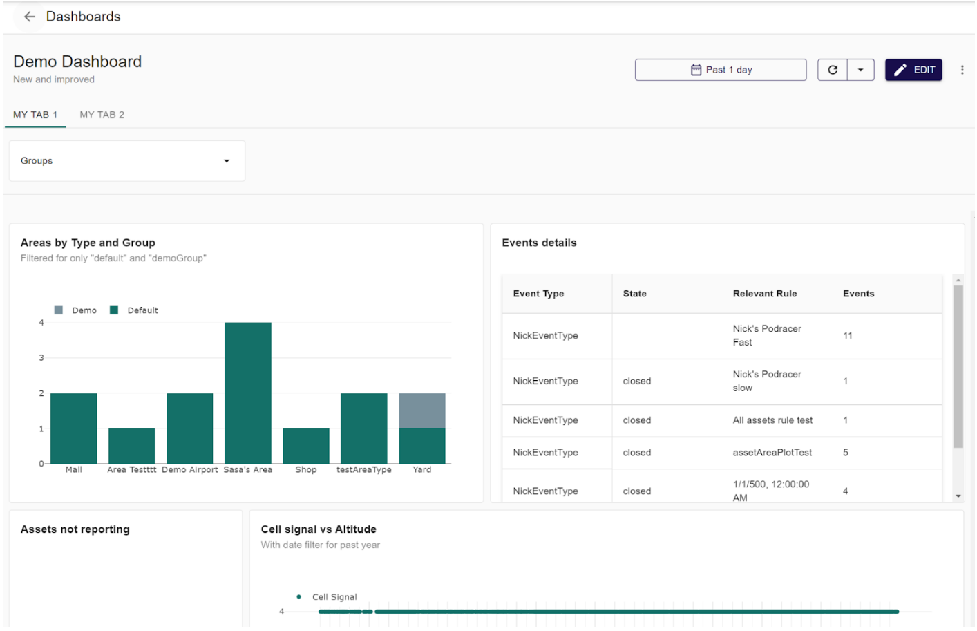The image size is (977, 631).
Task: Click the gray Demo segment of Yard bar
Action: coord(421,411)
